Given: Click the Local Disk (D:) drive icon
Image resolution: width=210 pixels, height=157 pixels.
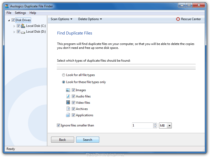Looking at the screenshot, I should coord(23,32).
